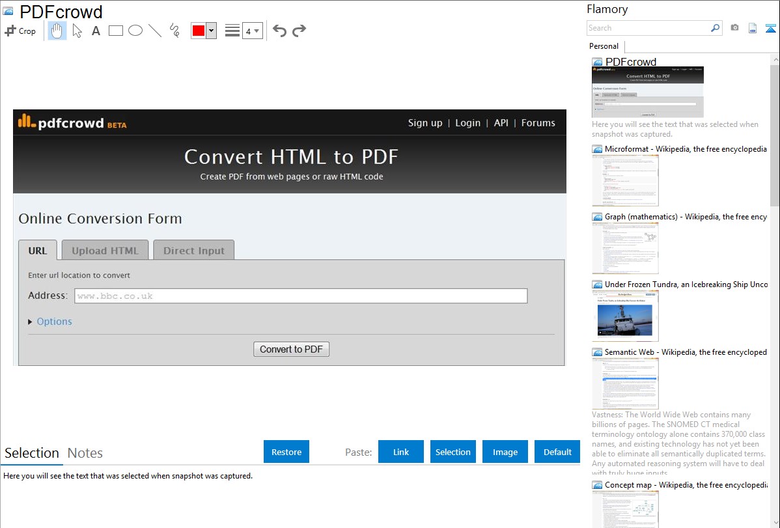Click the icon next to PDFcrowd in sidebar

click(597, 63)
